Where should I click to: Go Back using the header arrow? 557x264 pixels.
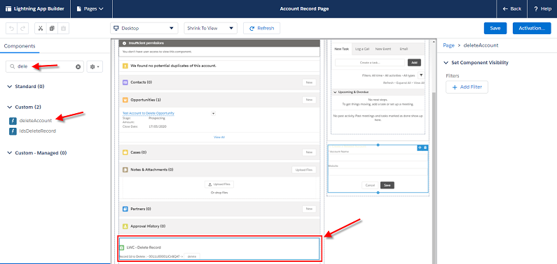click(512, 9)
